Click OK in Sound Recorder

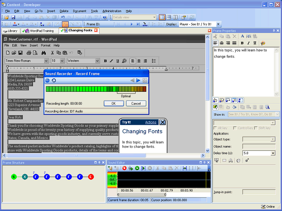click(x=114, y=104)
